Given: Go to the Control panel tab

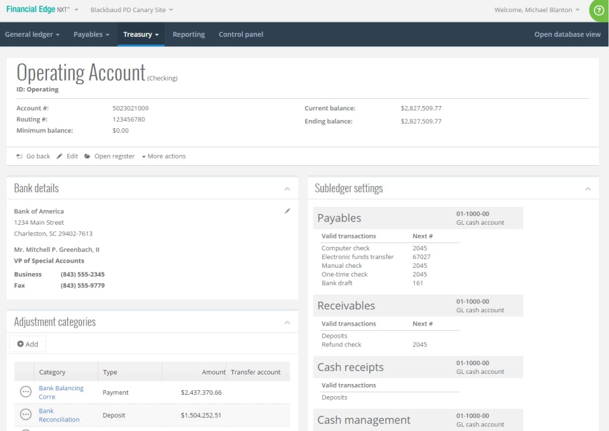Looking at the screenshot, I should click(241, 34).
